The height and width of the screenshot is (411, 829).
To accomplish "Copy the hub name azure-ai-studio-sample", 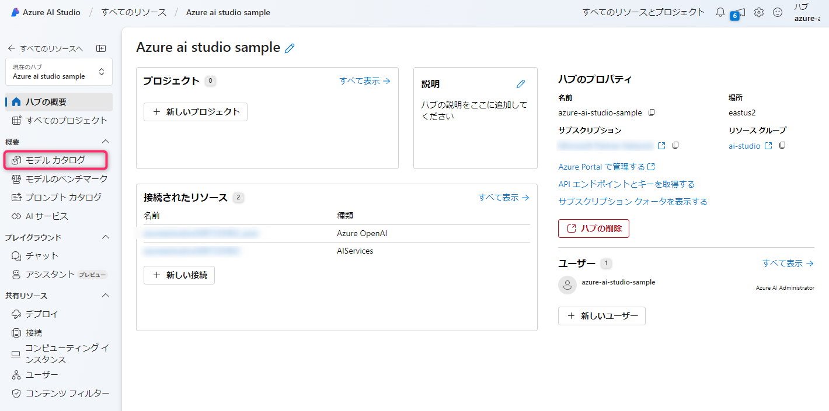I will click(x=652, y=113).
